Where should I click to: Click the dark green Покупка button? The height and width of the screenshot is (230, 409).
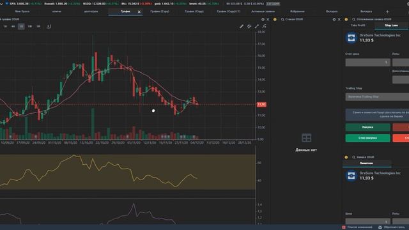coord(368,127)
